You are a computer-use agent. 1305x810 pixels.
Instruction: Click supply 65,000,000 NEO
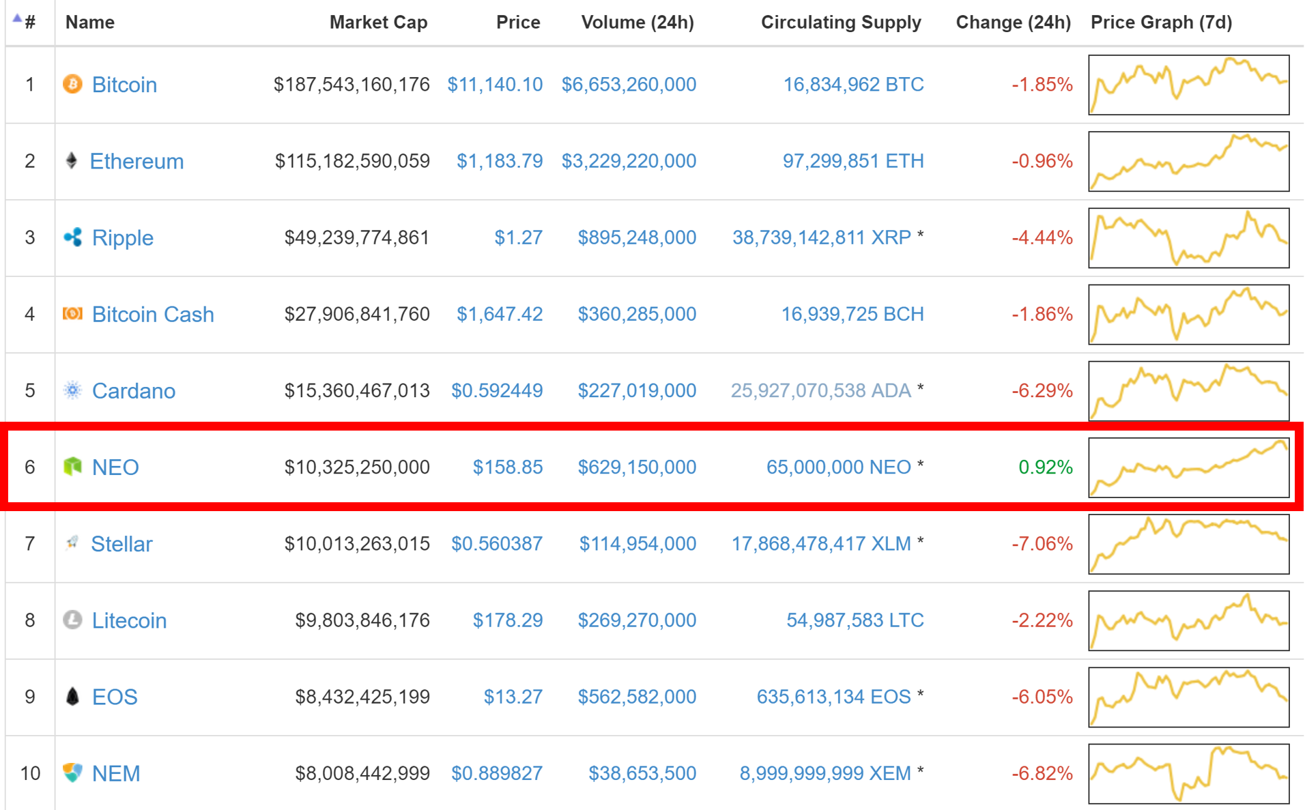(839, 466)
